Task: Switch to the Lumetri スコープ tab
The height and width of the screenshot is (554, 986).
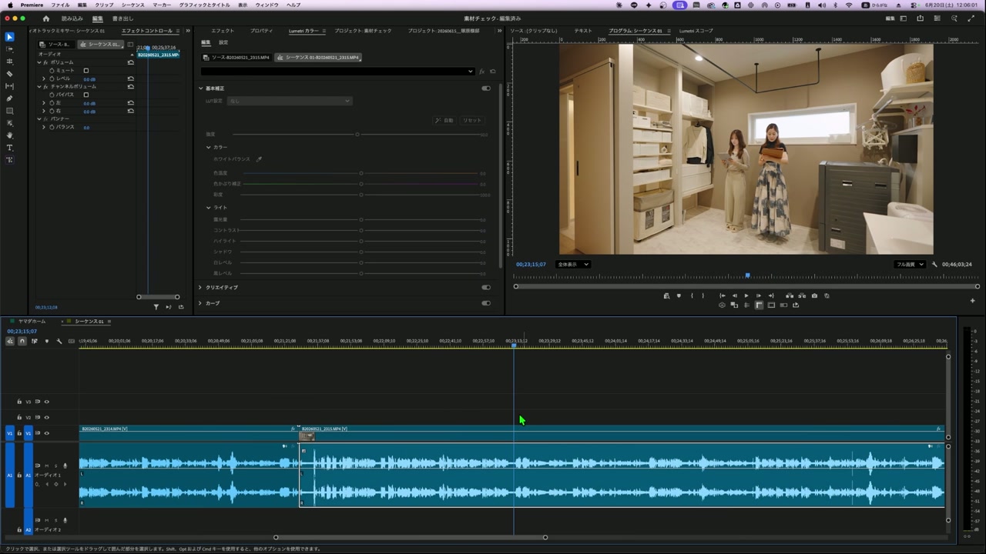Action: click(x=696, y=31)
